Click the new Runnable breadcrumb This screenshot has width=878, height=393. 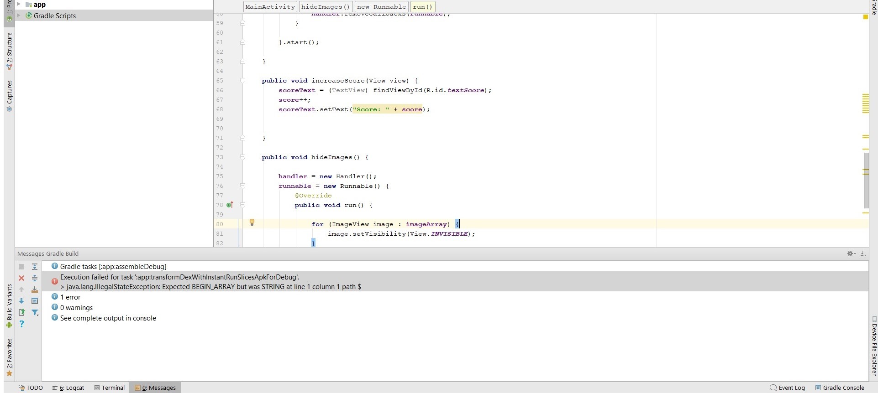(x=381, y=7)
